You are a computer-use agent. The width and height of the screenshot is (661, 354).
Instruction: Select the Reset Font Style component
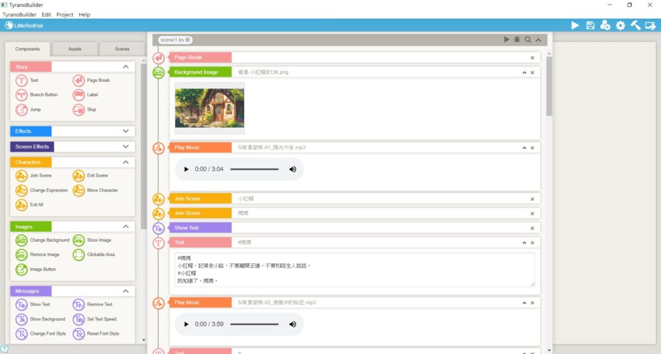[x=96, y=334]
